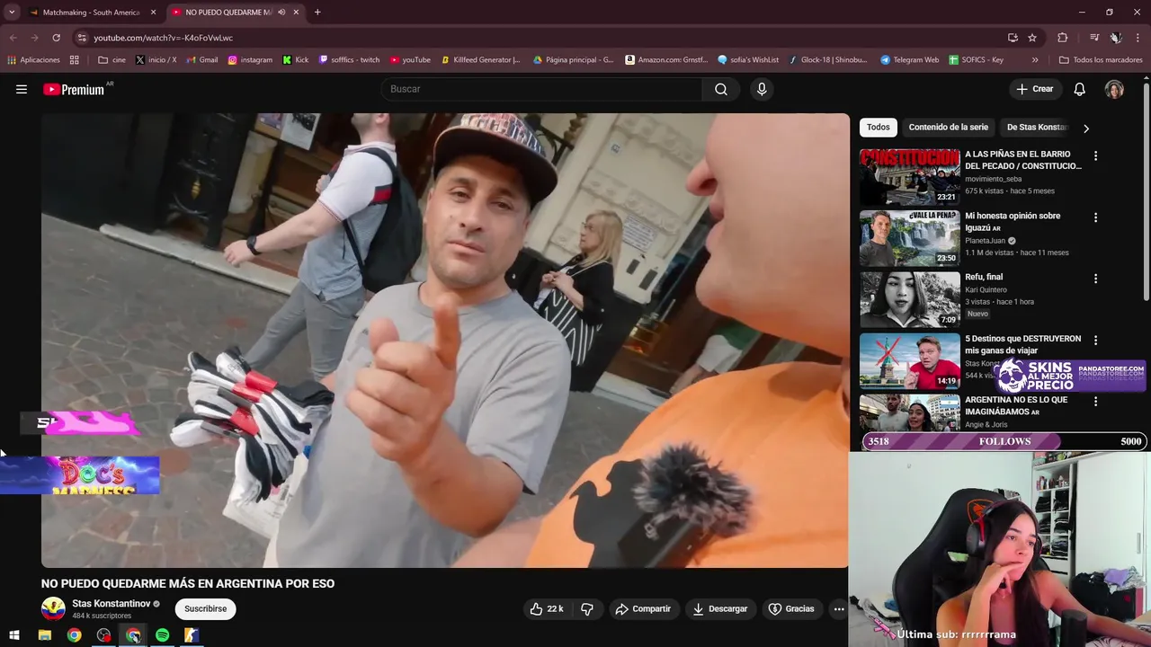Open Spotify from the taskbar
The width and height of the screenshot is (1151, 647).
point(162,635)
